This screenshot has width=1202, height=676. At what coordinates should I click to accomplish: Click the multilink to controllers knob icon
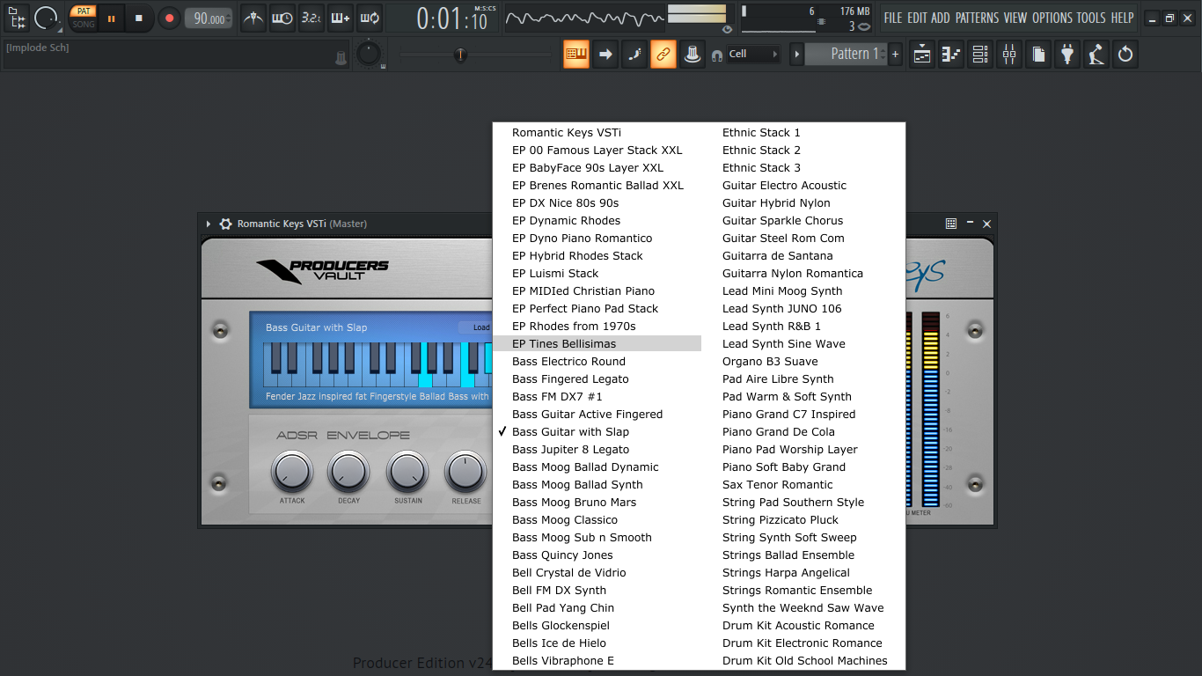tap(693, 54)
